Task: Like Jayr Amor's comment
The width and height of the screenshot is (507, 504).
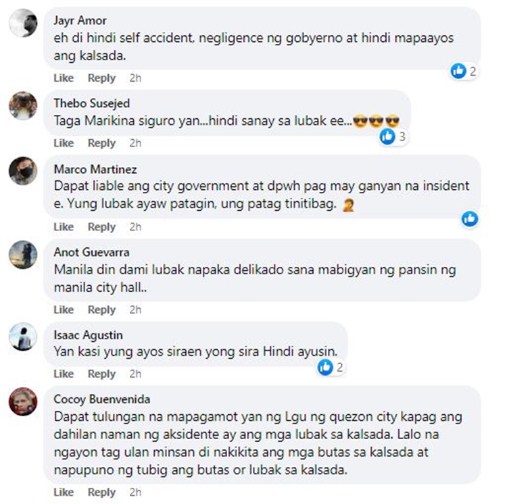Action: tap(64, 78)
